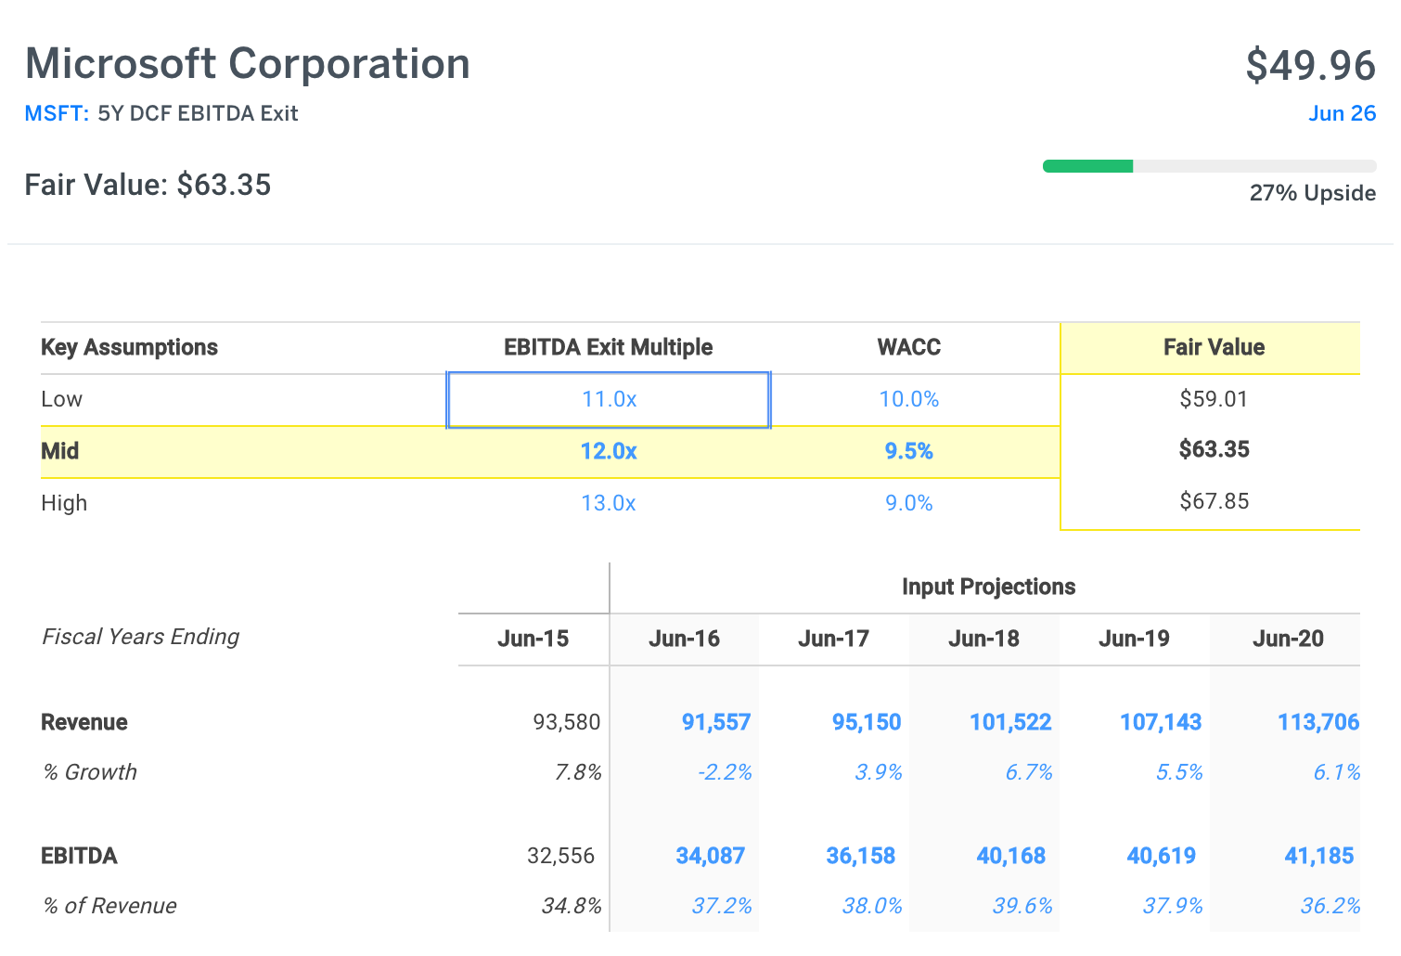
Task: Click the Jun-18 growth value 6.7%
Action: (1029, 773)
